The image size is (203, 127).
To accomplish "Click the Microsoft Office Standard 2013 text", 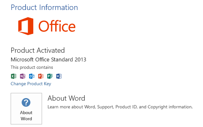I will 48,59.
